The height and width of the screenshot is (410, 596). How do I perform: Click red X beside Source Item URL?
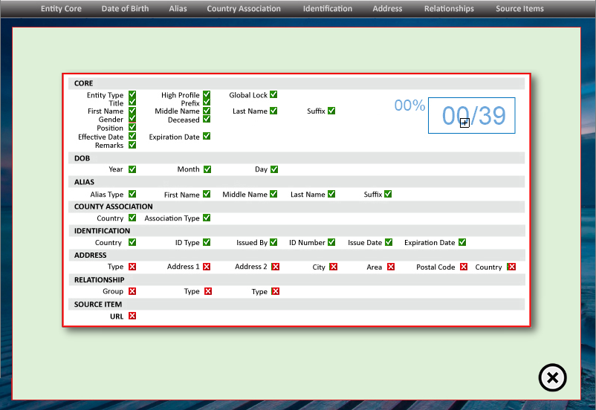pyautogui.click(x=132, y=316)
